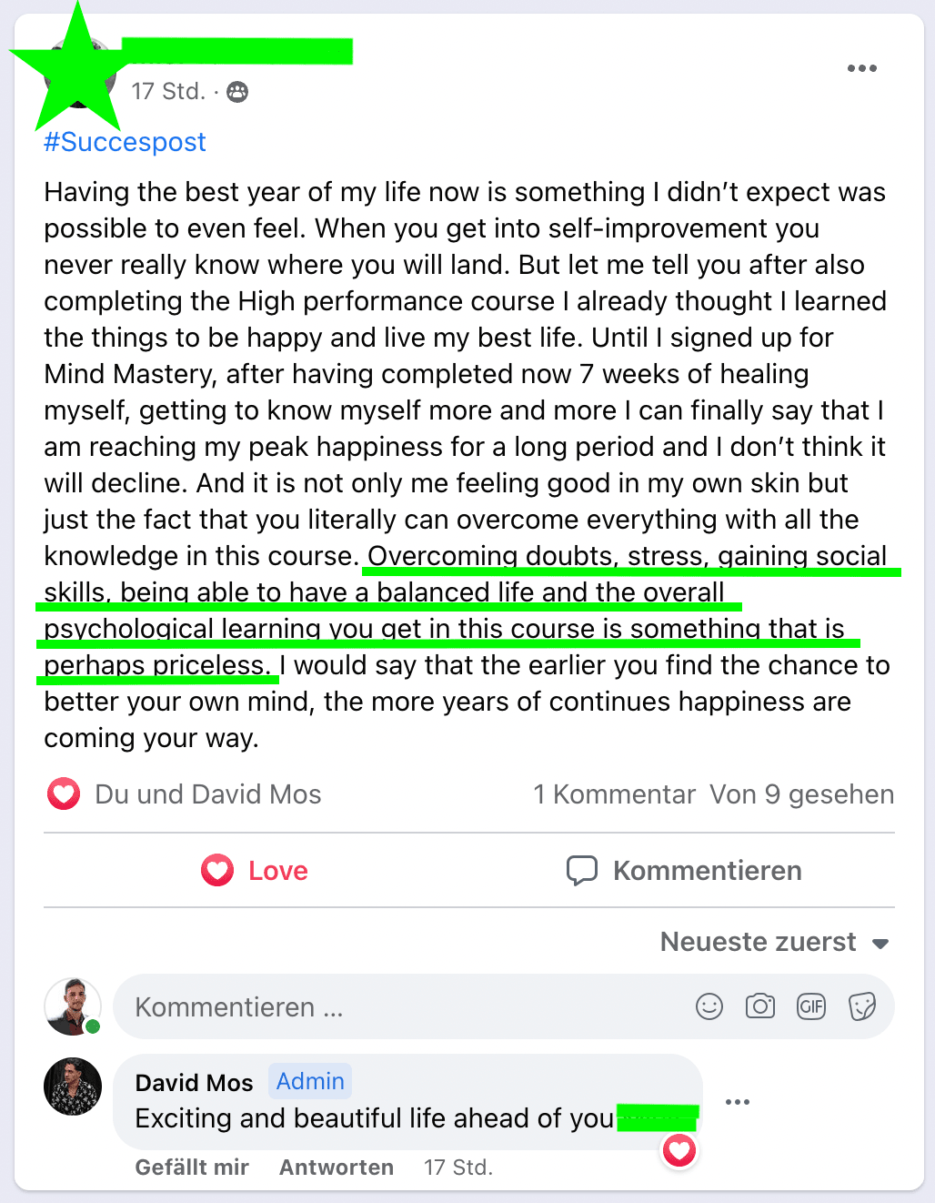Attach a photo using the camera icon

760,1006
